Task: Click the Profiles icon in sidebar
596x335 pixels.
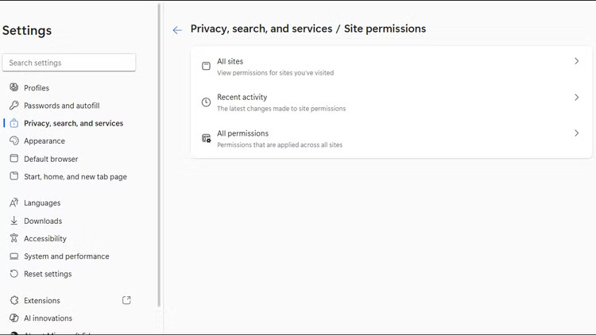Action: coord(14,88)
